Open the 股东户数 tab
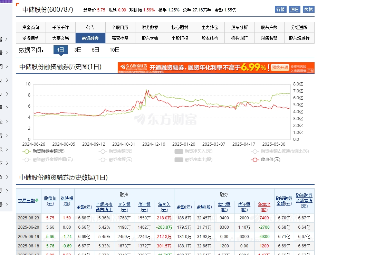The height and width of the screenshot is (255, 375). click(x=269, y=27)
